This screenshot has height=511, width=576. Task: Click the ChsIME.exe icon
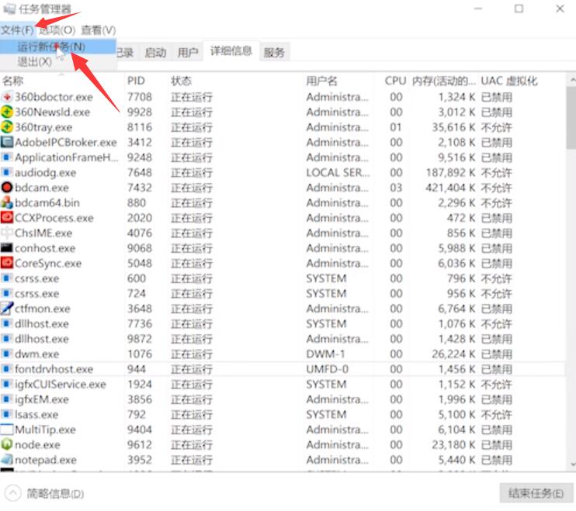tap(7, 233)
